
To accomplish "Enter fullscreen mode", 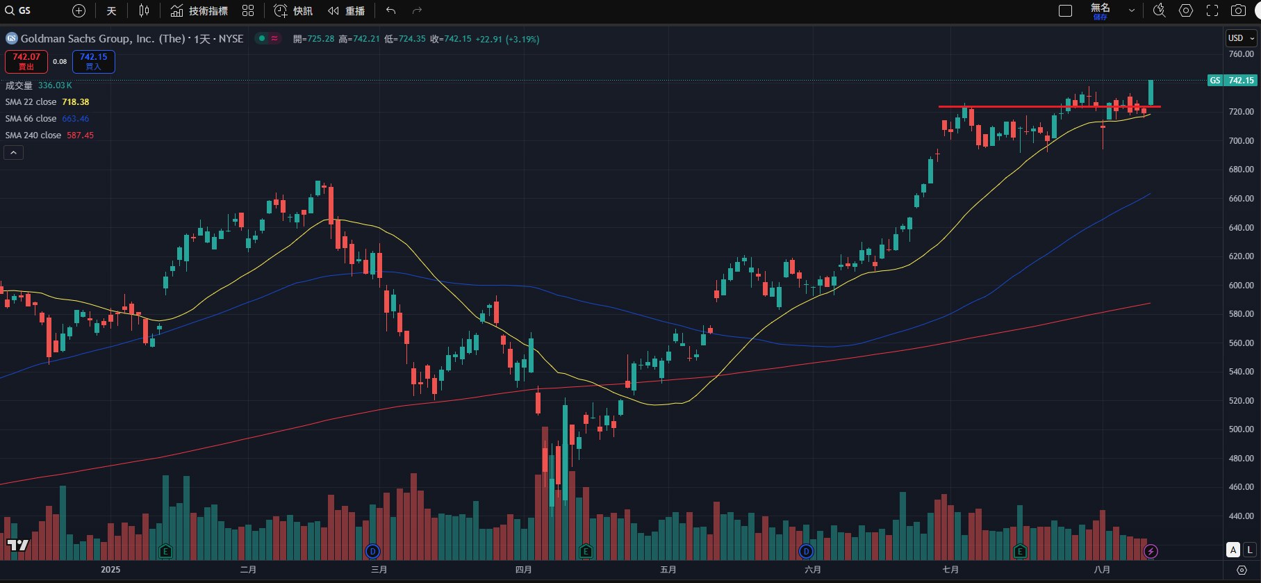I will (x=1212, y=10).
